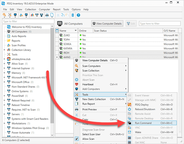Open the Collection menu
This screenshot has height=144, width=184.
tap(30, 9)
